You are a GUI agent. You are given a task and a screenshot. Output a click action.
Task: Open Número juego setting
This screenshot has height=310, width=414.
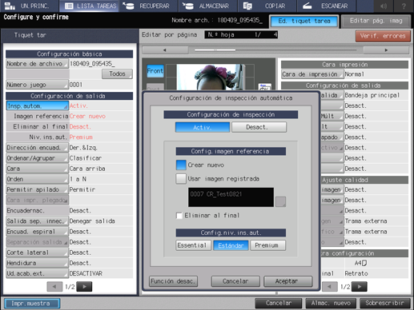click(37, 85)
